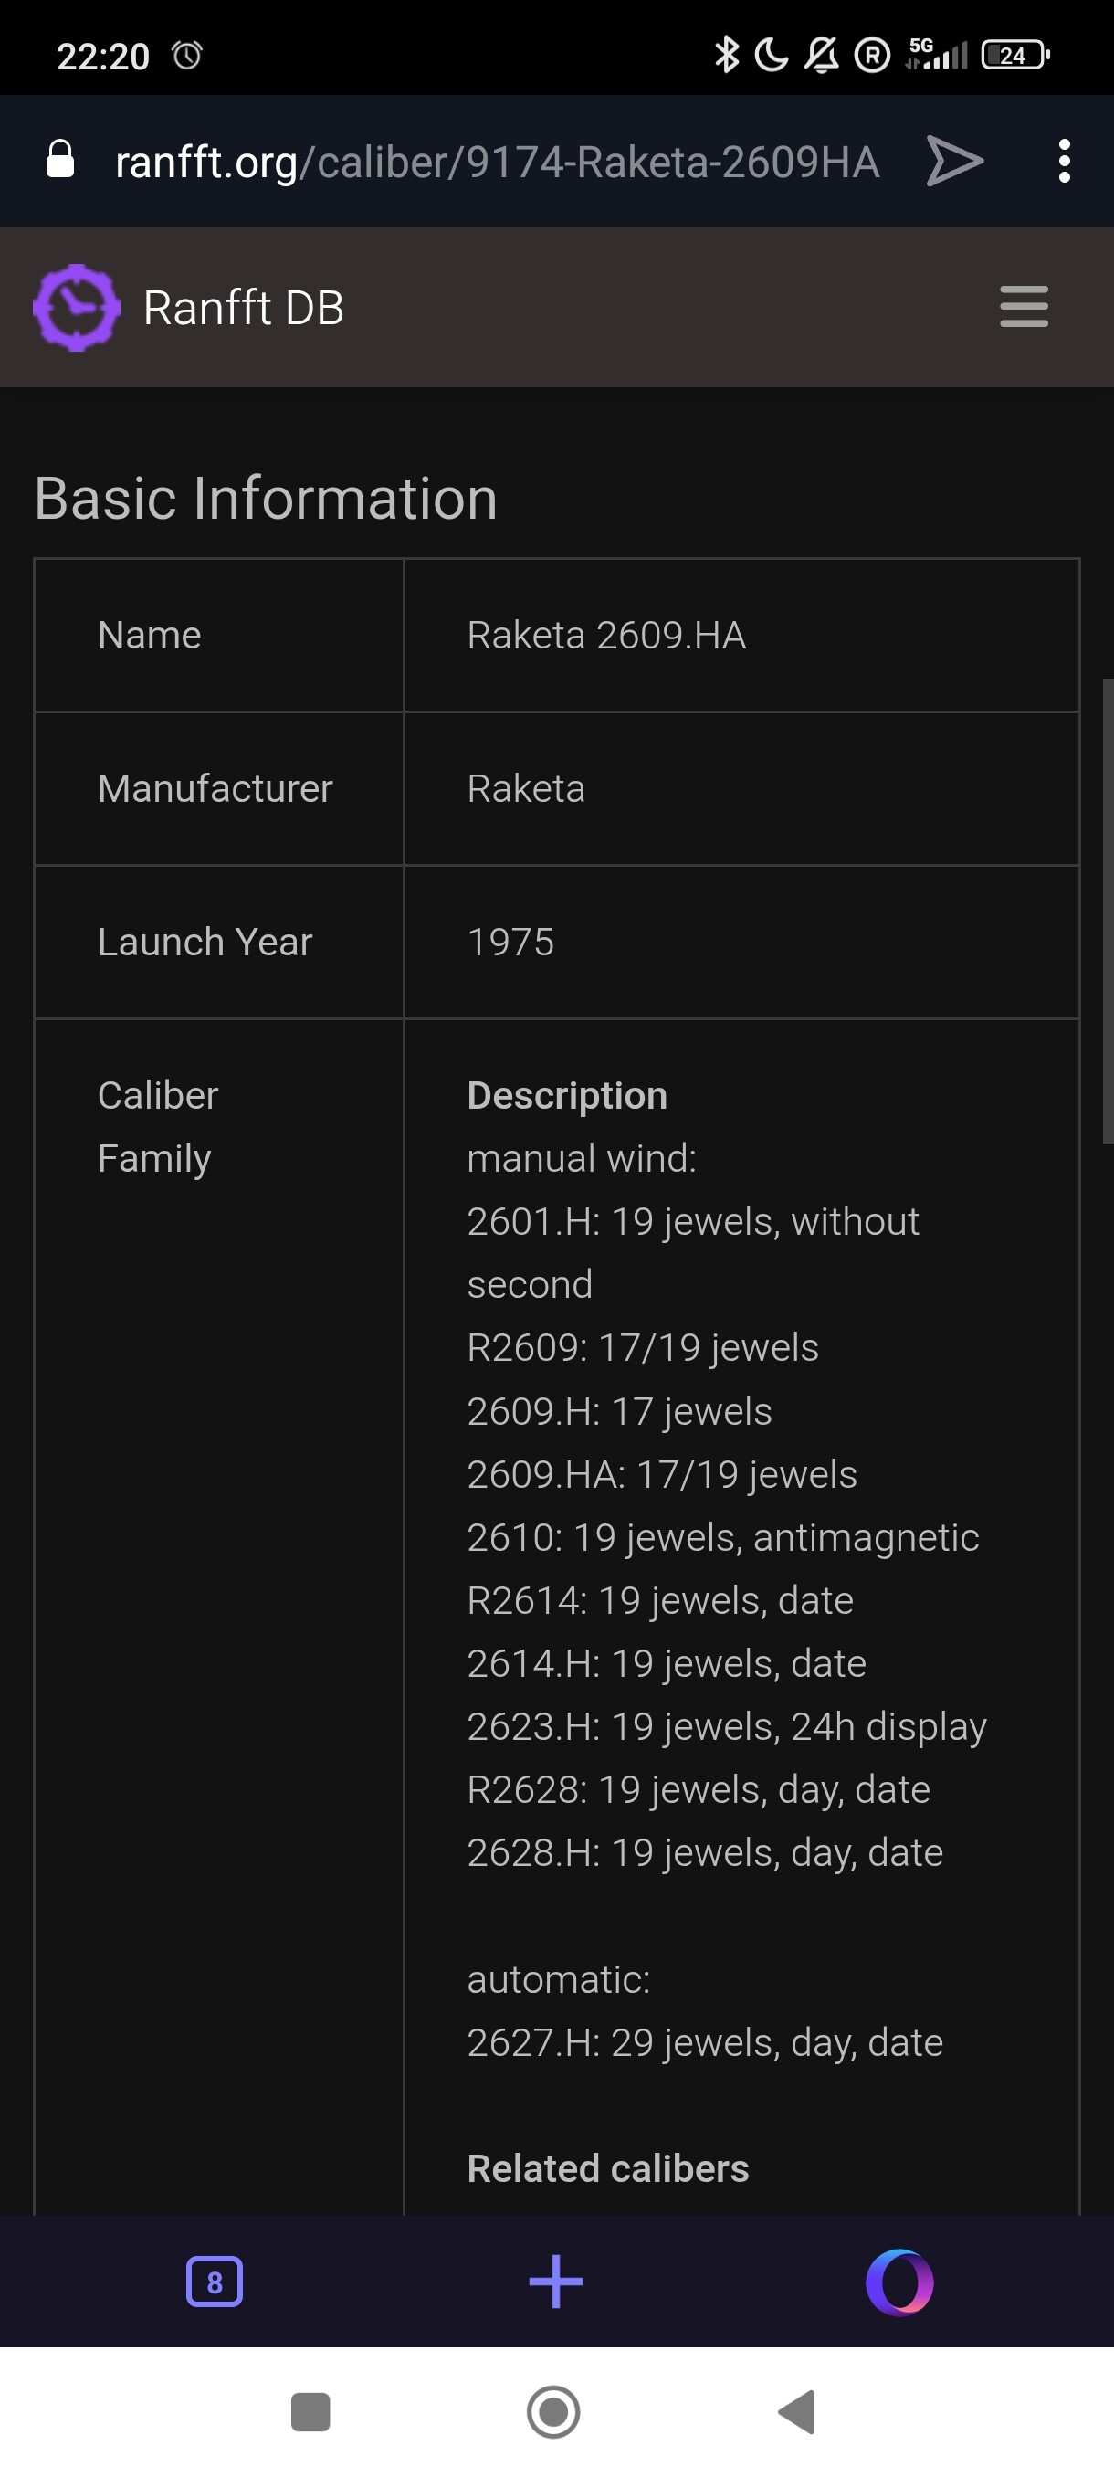1114x2477 pixels.
Task: Open the hamburger navigation menu
Action: coord(1024,307)
